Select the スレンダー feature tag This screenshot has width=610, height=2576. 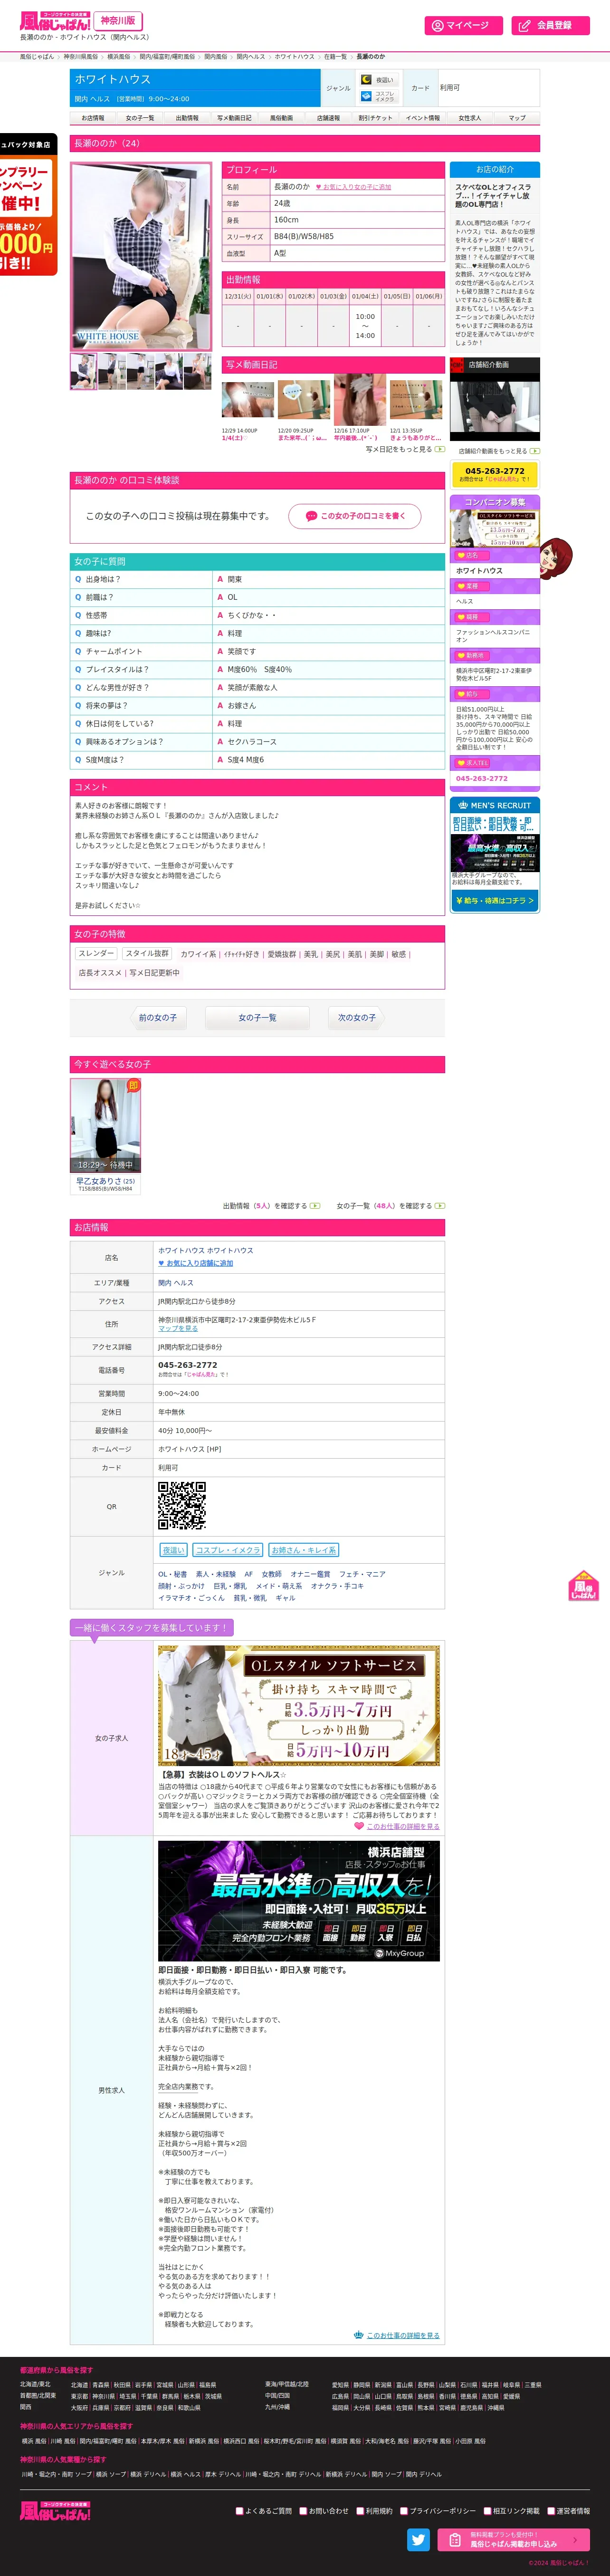tap(96, 953)
